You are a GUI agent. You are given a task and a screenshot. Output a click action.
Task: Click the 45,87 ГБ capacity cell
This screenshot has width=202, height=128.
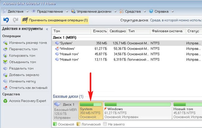point(101,54)
